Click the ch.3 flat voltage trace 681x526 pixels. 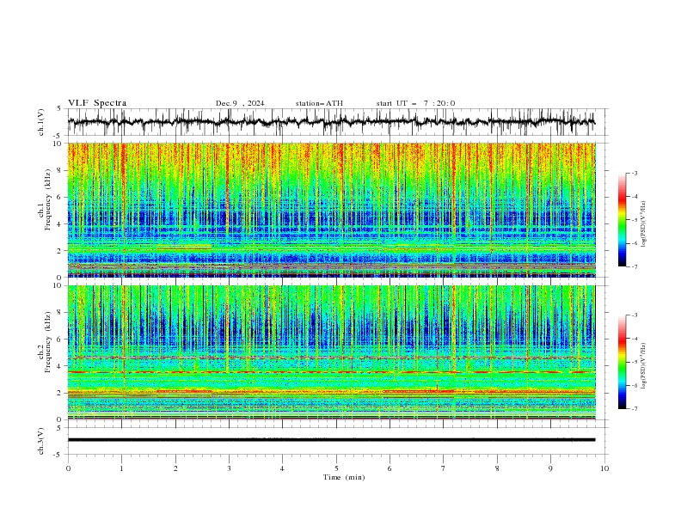pos(331,440)
